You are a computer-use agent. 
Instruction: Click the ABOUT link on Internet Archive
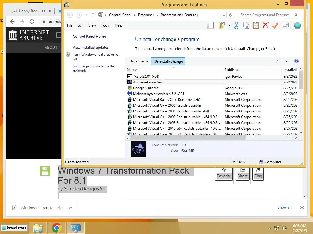tap(51, 47)
